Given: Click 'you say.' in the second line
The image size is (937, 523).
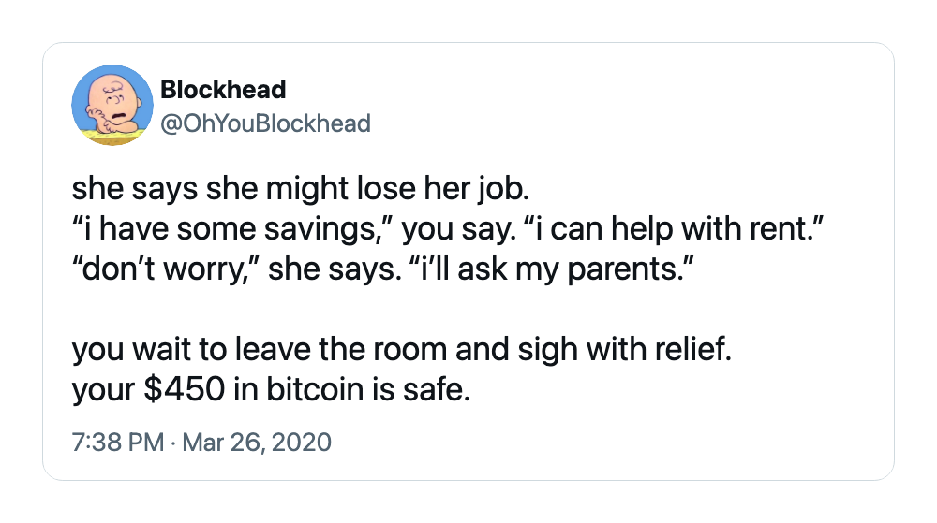Looking at the screenshot, I should point(458,230).
